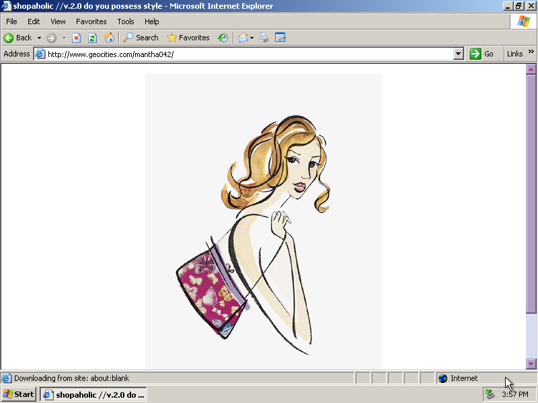The width and height of the screenshot is (538, 403).
Task: Click the greyed-out Forward arrow button
Action: (52, 38)
